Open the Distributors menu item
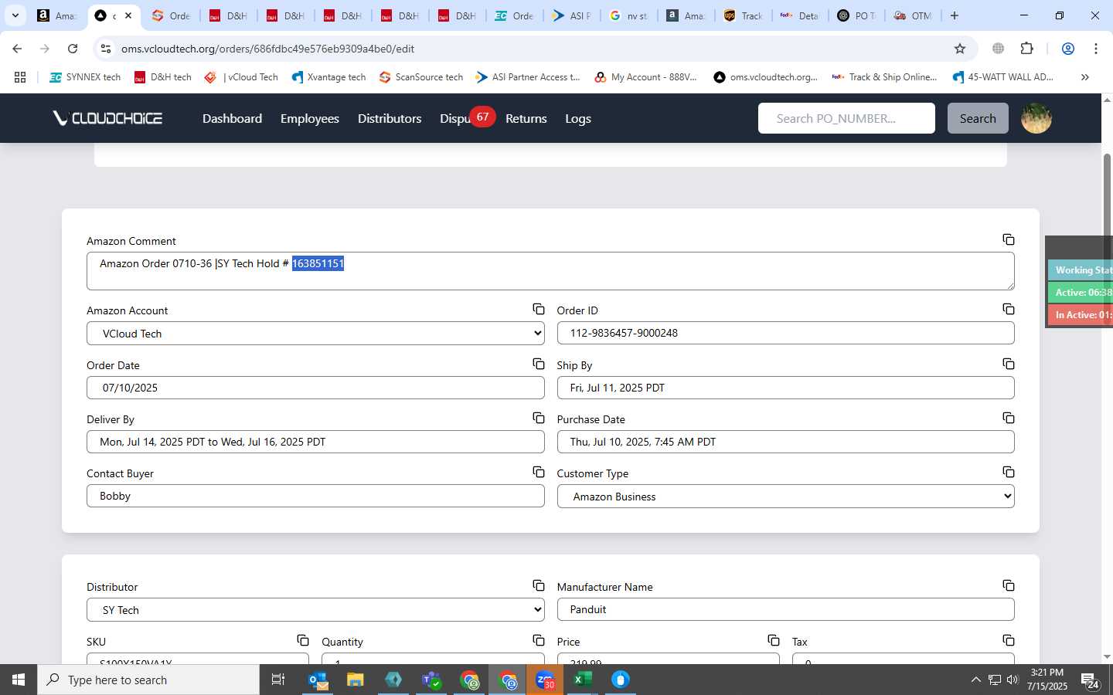Screen dimensions: 1113x695 [x=390, y=118]
